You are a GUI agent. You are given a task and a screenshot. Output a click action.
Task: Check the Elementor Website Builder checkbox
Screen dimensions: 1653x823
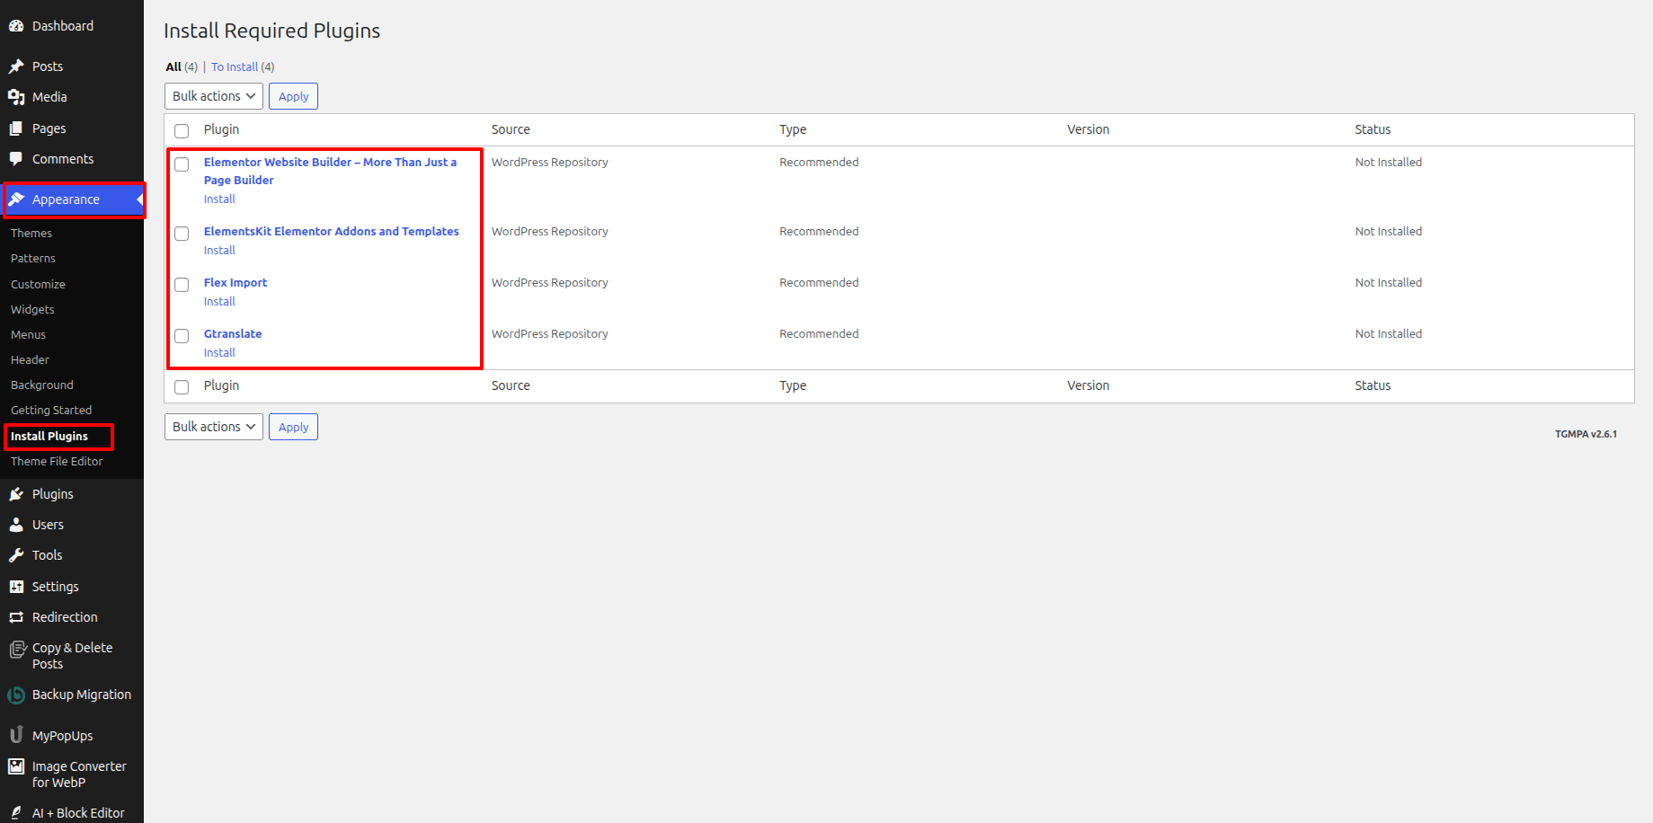(182, 164)
